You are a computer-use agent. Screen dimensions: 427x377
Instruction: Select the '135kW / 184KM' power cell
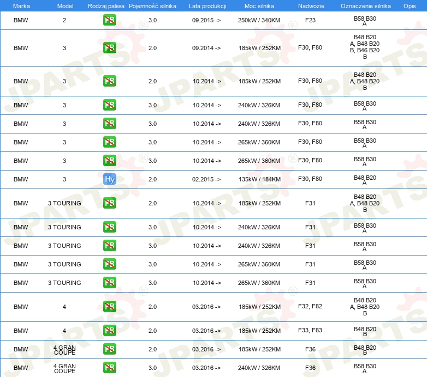point(259,179)
